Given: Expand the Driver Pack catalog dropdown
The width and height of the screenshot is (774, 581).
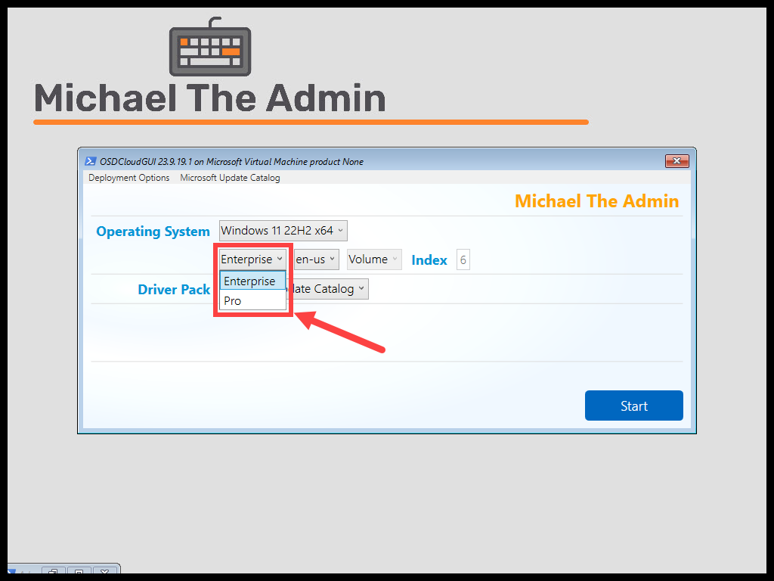Looking at the screenshot, I should [x=327, y=289].
